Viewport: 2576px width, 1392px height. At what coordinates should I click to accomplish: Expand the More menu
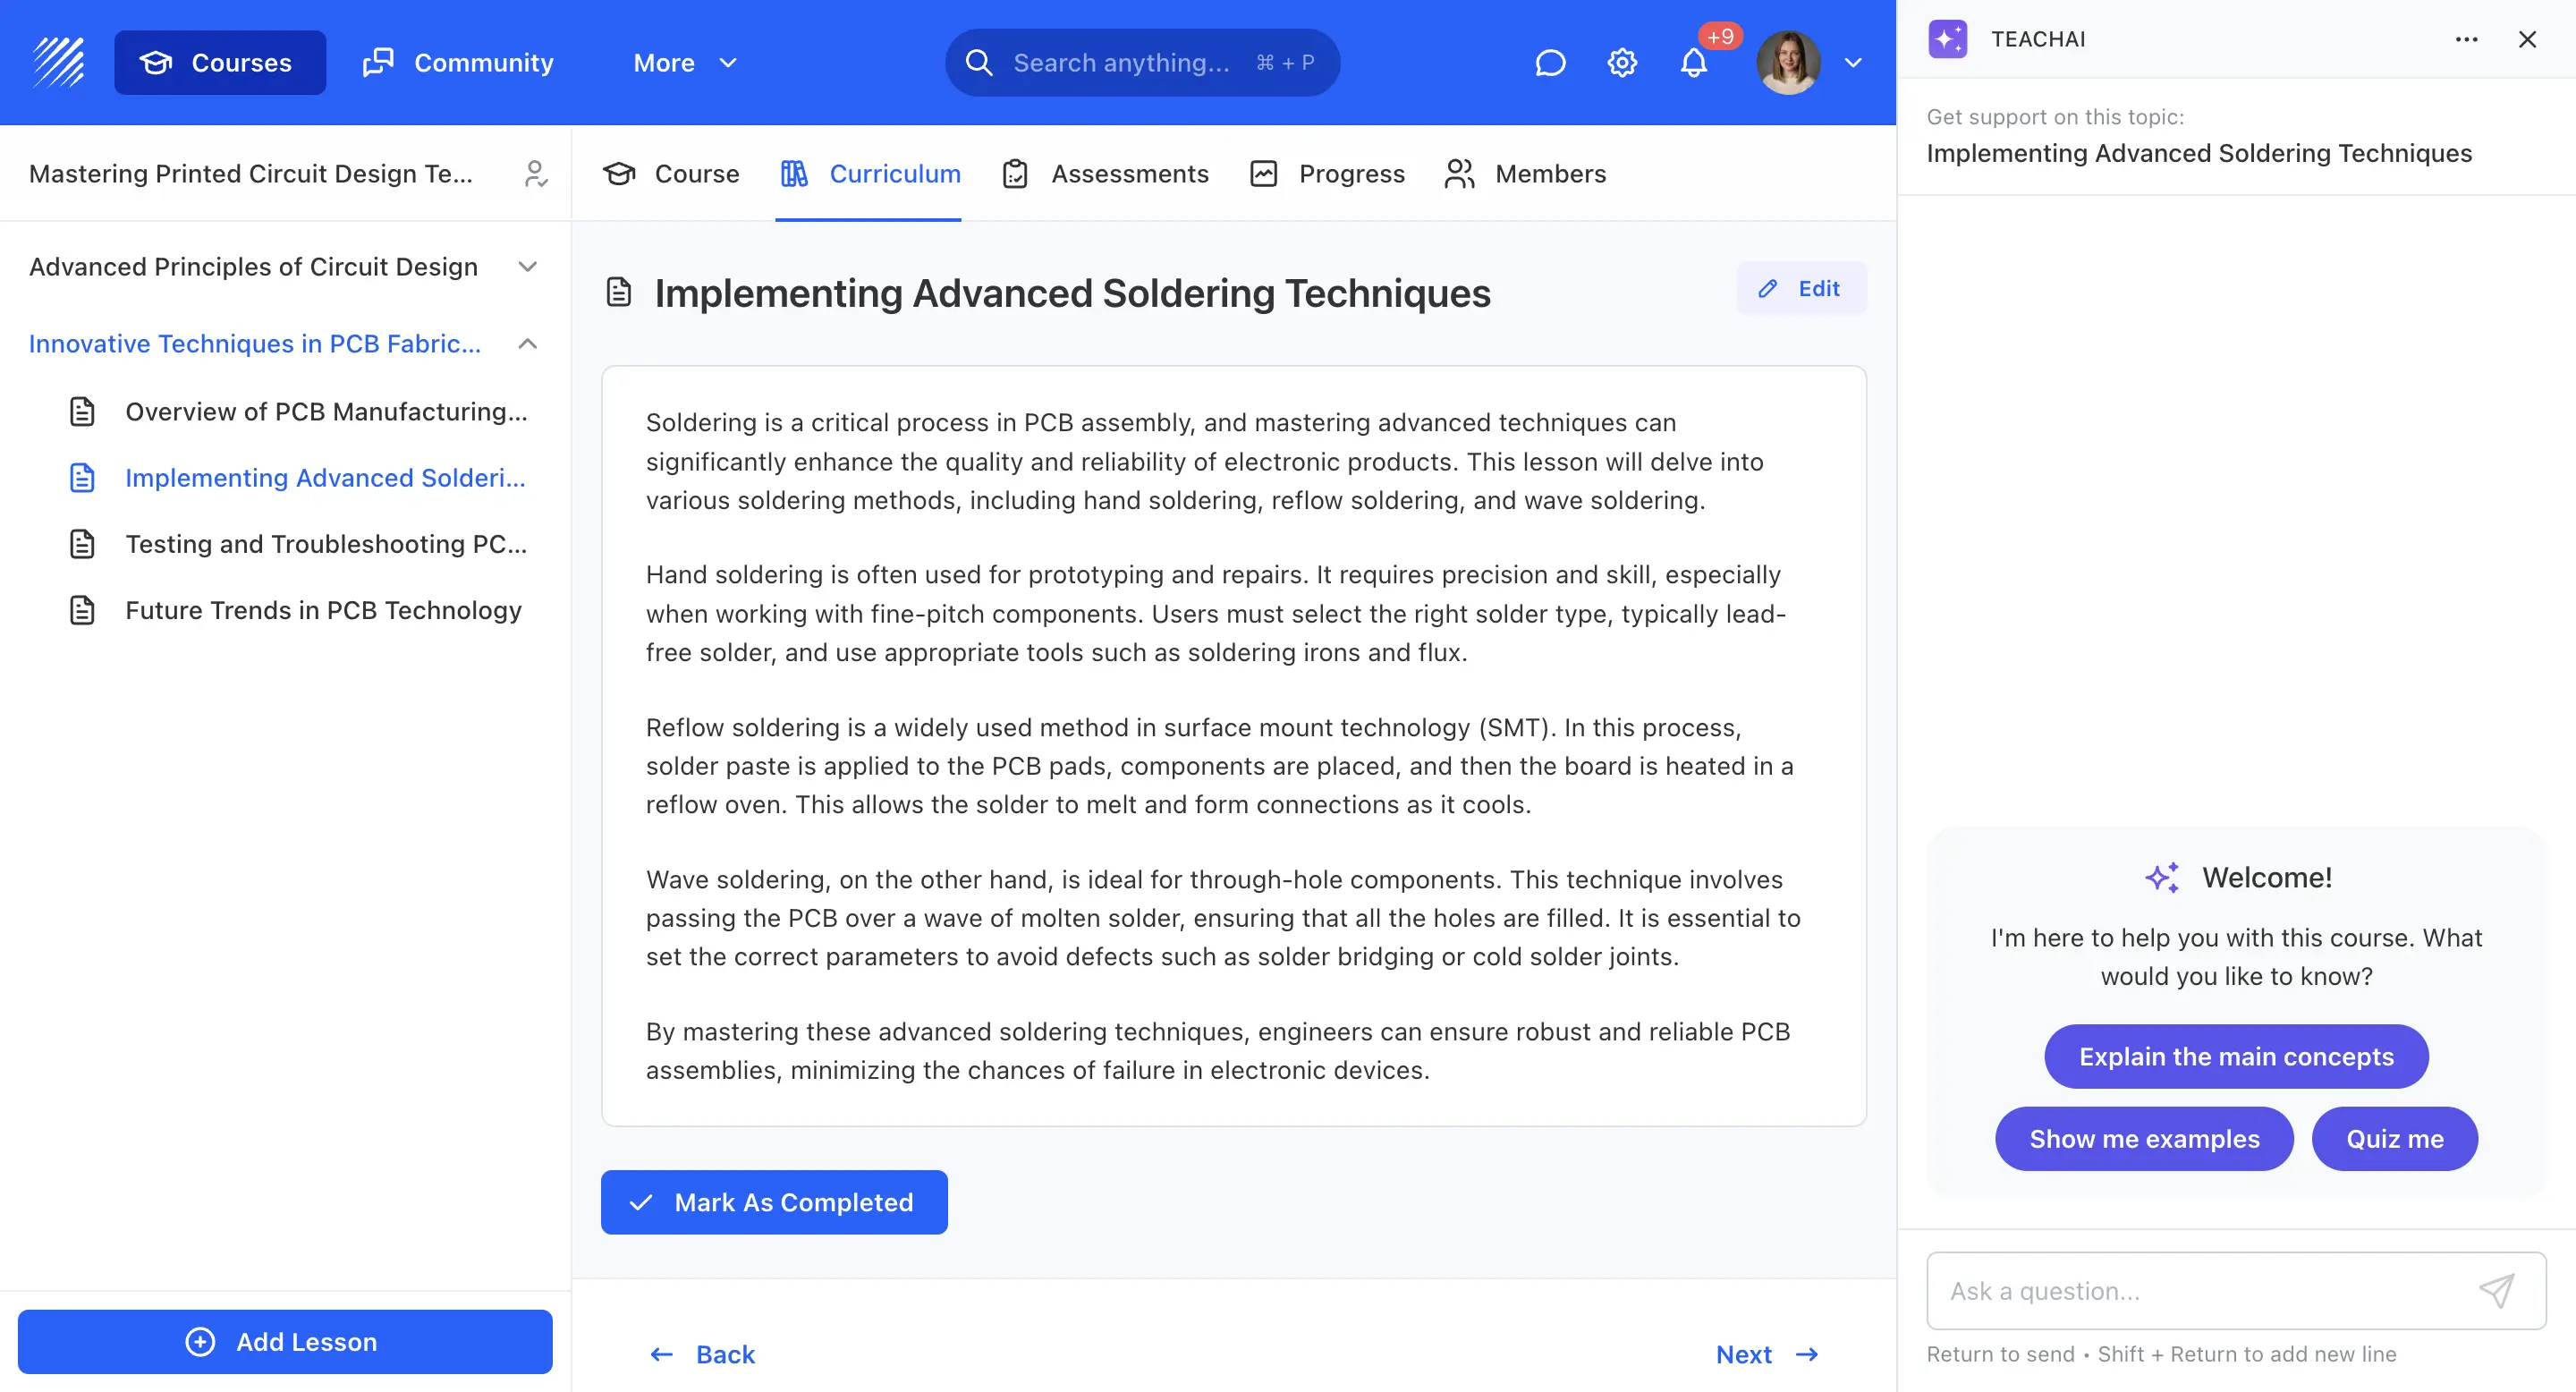686,63
